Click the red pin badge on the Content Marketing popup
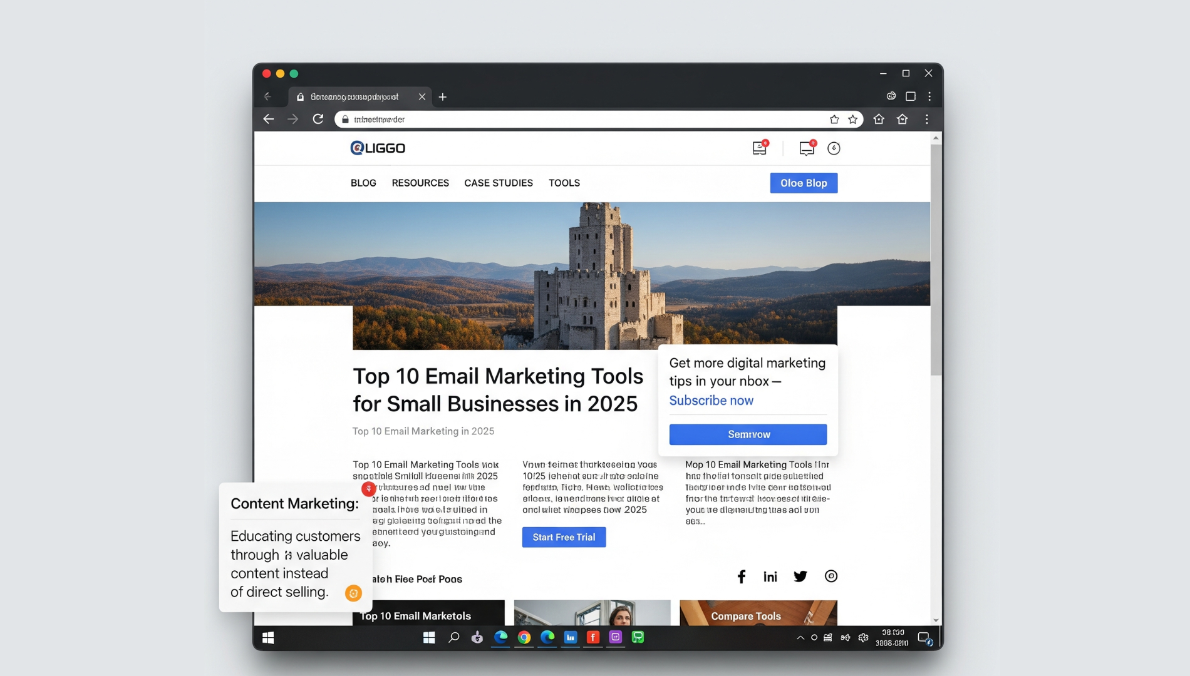Viewport: 1190px width, 676px height. coord(368,489)
